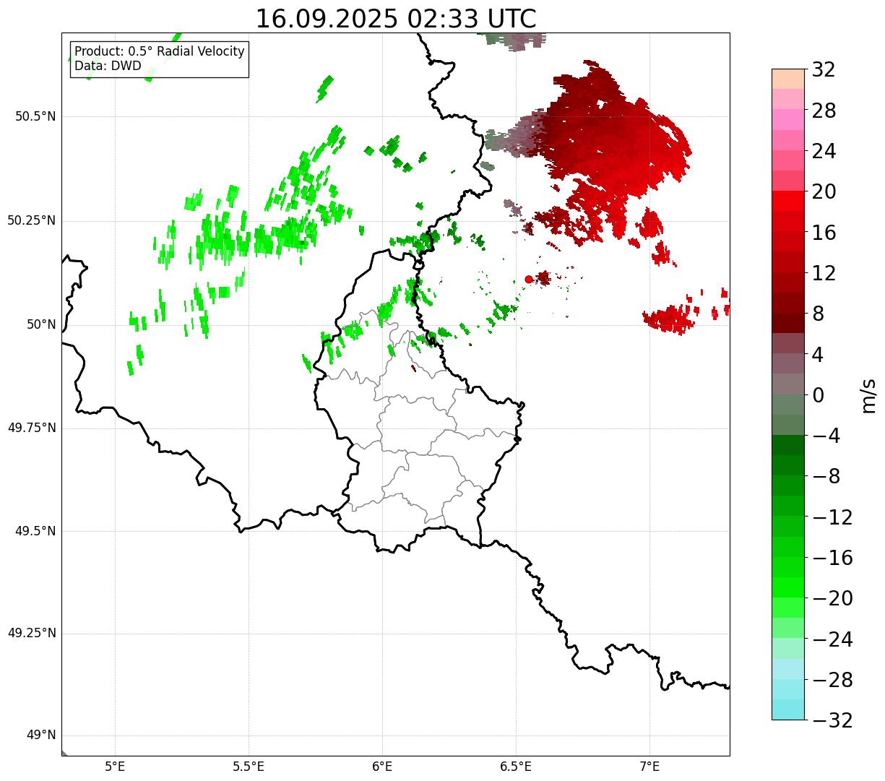Click the colorbar value 24
The height and width of the screenshot is (781, 885).
824,152
